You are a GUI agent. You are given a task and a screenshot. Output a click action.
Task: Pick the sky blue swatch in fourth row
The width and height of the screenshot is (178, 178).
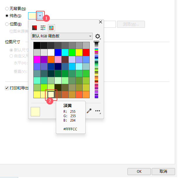click(72, 67)
